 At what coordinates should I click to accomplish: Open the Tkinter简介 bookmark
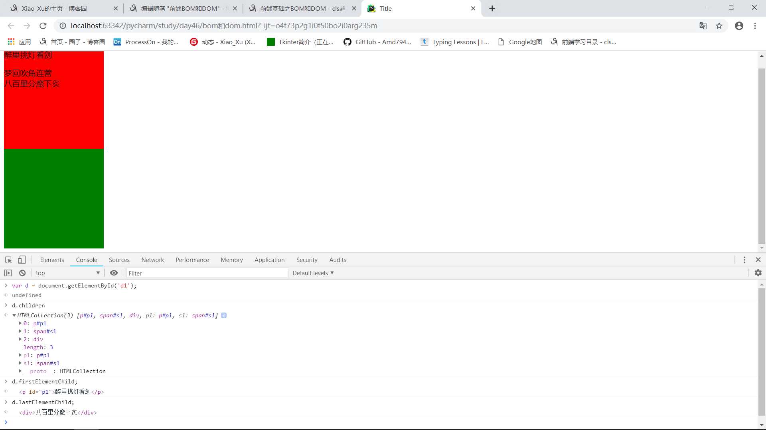pyautogui.click(x=300, y=42)
